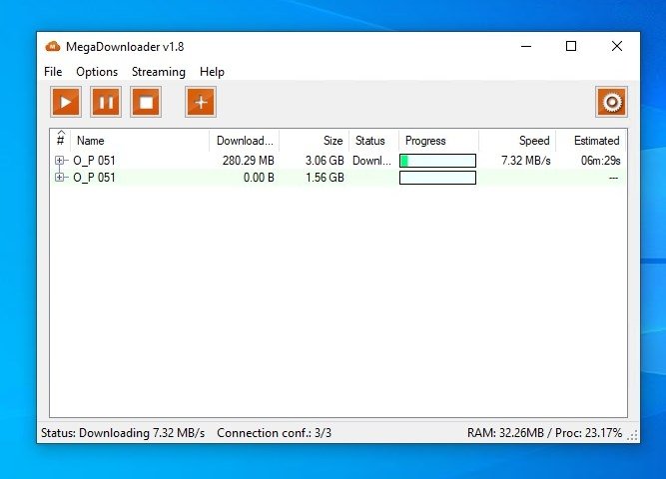This screenshot has height=479, width=666.
Task: Click the Status: Downloading 7.32 MB/s text
Action: pyautogui.click(x=123, y=433)
